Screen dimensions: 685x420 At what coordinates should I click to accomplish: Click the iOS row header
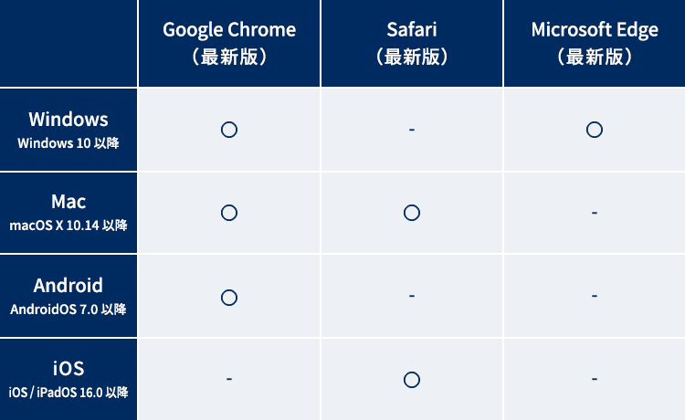[68, 379]
